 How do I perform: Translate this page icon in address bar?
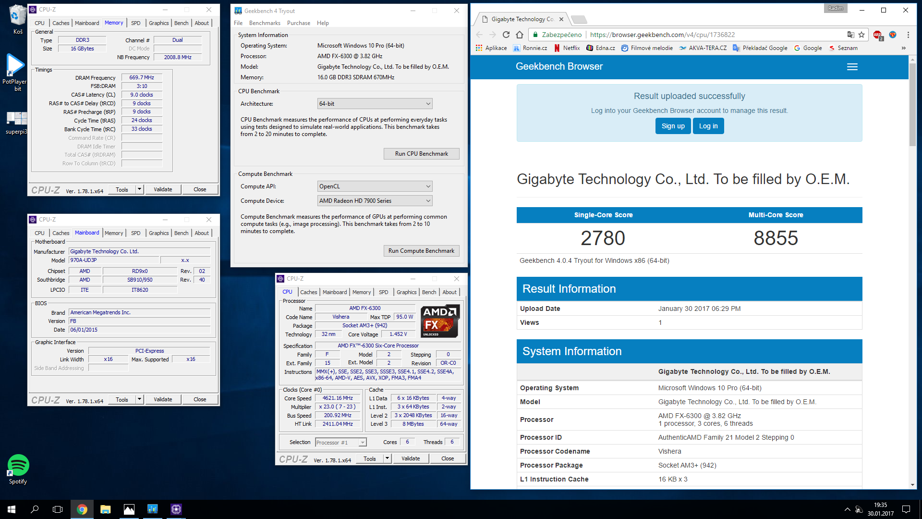point(850,35)
